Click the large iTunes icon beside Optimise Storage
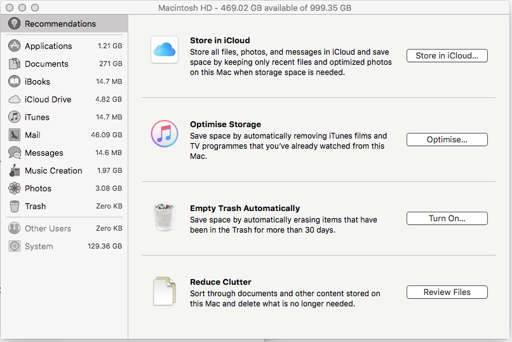The height and width of the screenshot is (342, 512). tap(165, 133)
